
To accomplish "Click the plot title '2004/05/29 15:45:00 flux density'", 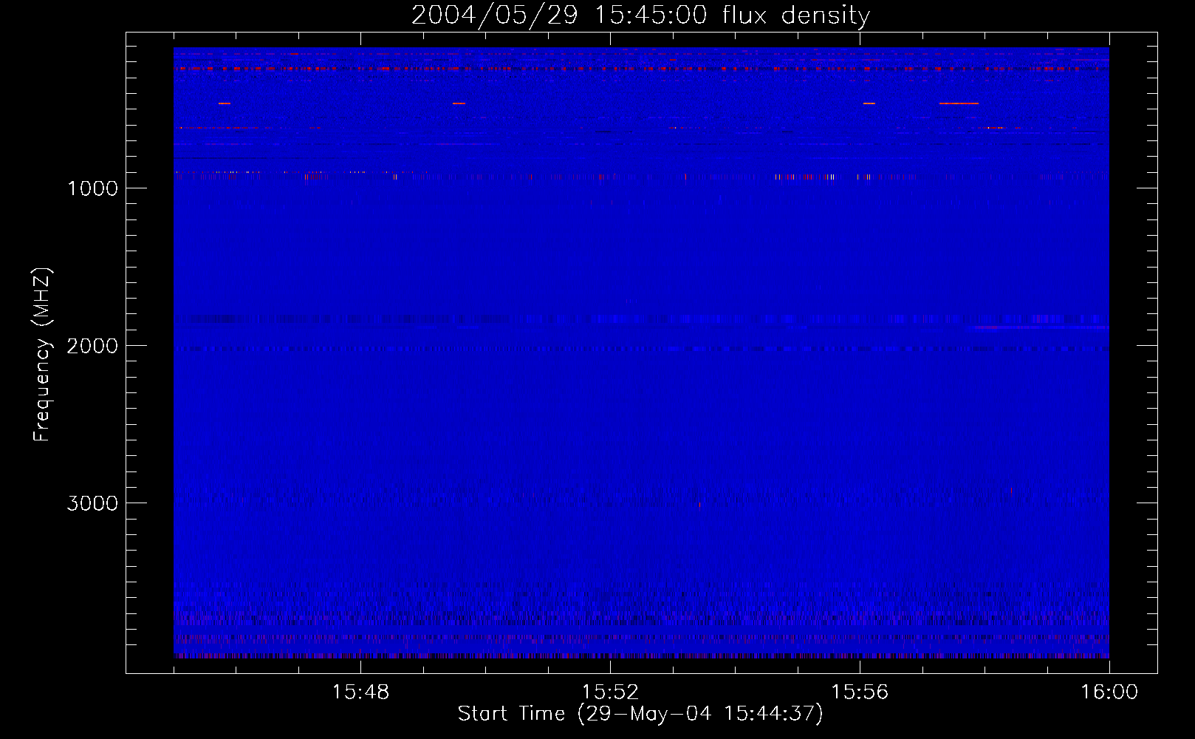I will [640, 16].
